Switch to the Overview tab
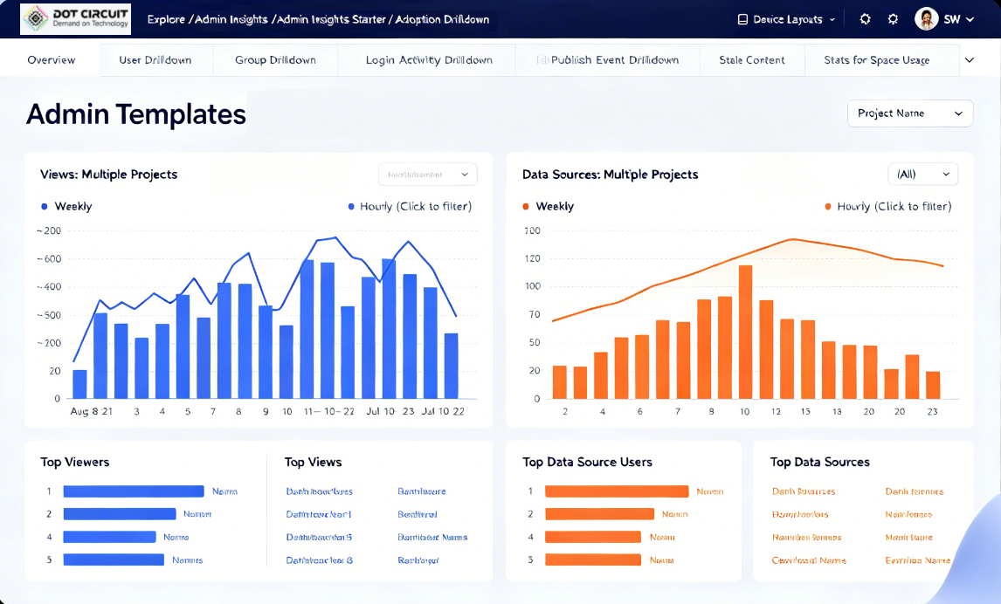Screen dimensions: 1001x604 pyautogui.click(x=51, y=60)
